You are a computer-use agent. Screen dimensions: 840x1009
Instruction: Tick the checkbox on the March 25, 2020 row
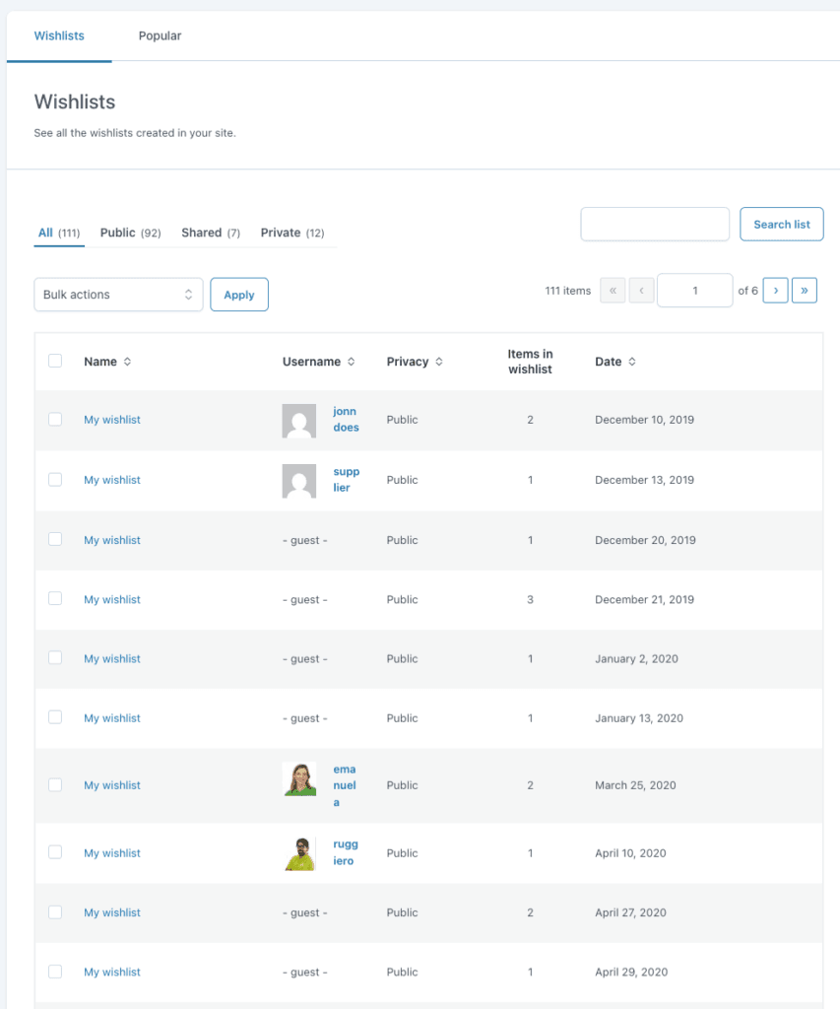pyautogui.click(x=55, y=784)
